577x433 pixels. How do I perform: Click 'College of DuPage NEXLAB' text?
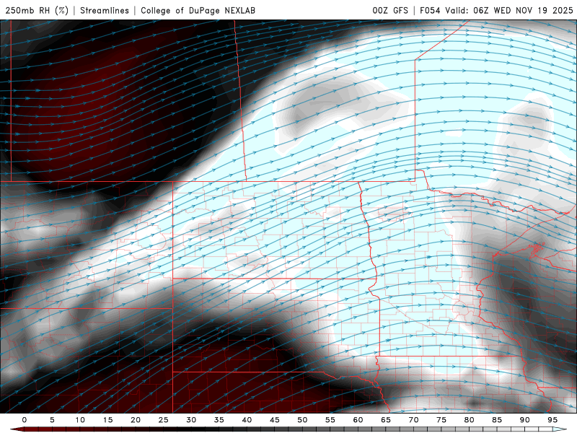click(x=198, y=10)
